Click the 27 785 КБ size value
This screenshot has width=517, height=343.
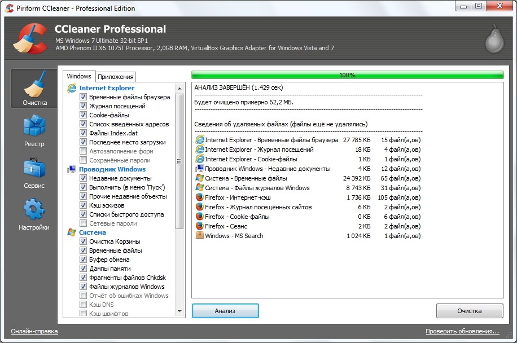pyautogui.click(x=357, y=140)
